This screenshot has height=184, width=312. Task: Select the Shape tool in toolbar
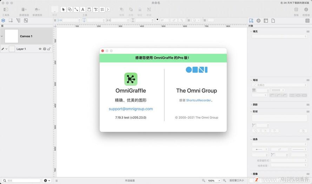69,9
